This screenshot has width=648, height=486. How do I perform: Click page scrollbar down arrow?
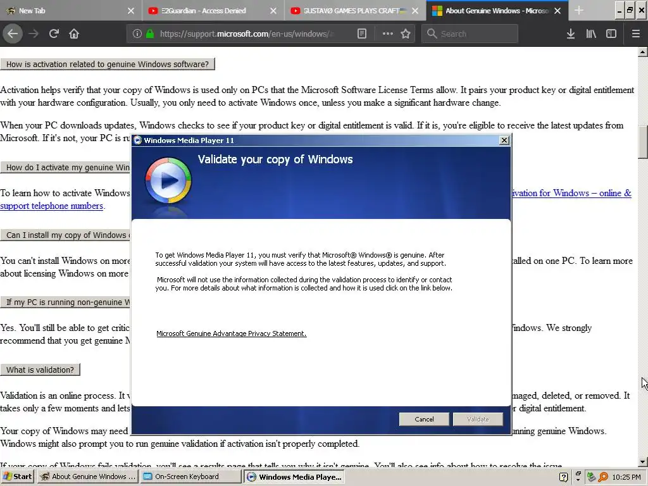(643, 461)
